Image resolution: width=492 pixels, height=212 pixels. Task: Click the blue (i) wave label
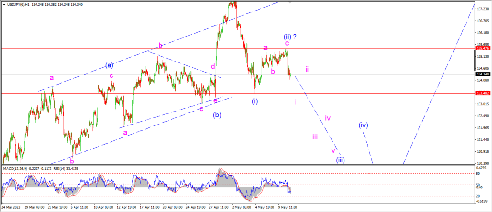255,101
